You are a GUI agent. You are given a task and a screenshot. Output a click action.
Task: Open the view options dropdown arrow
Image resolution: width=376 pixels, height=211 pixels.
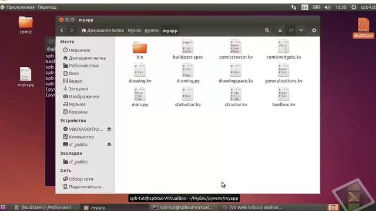(x=301, y=30)
